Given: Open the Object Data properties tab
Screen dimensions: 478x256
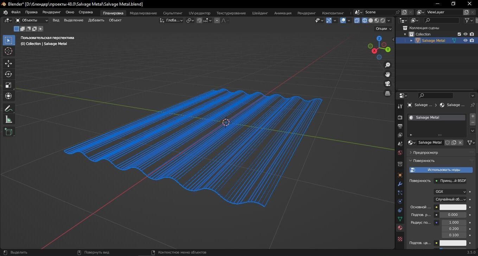Looking at the screenshot, I should (x=400, y=219).
